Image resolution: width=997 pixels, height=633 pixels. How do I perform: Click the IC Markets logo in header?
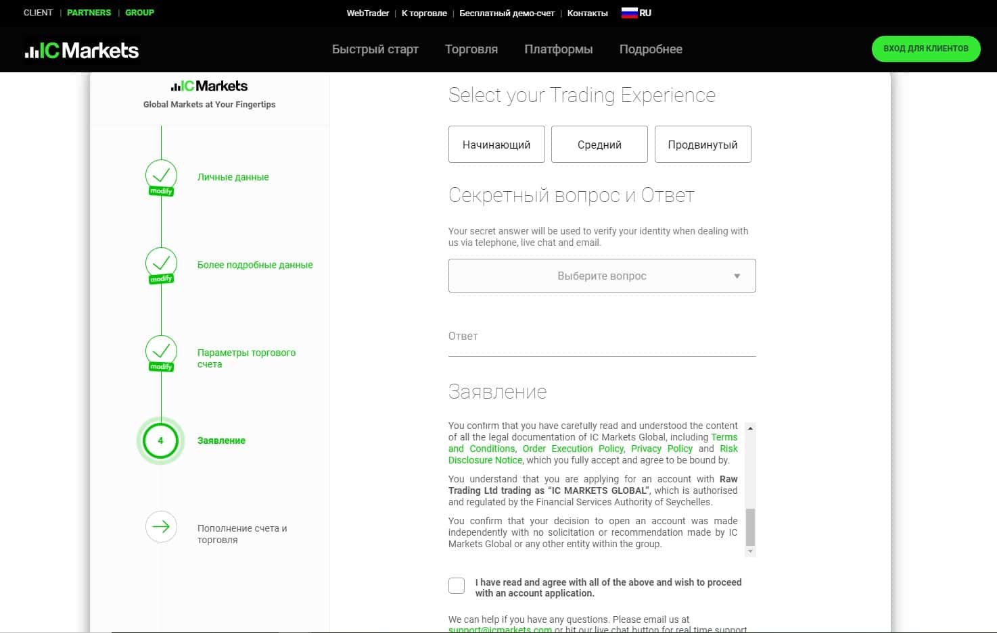click(x=82, y=50)
